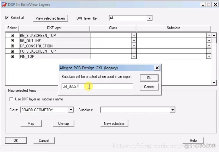Click the Select column header

[x=12, y=28]
